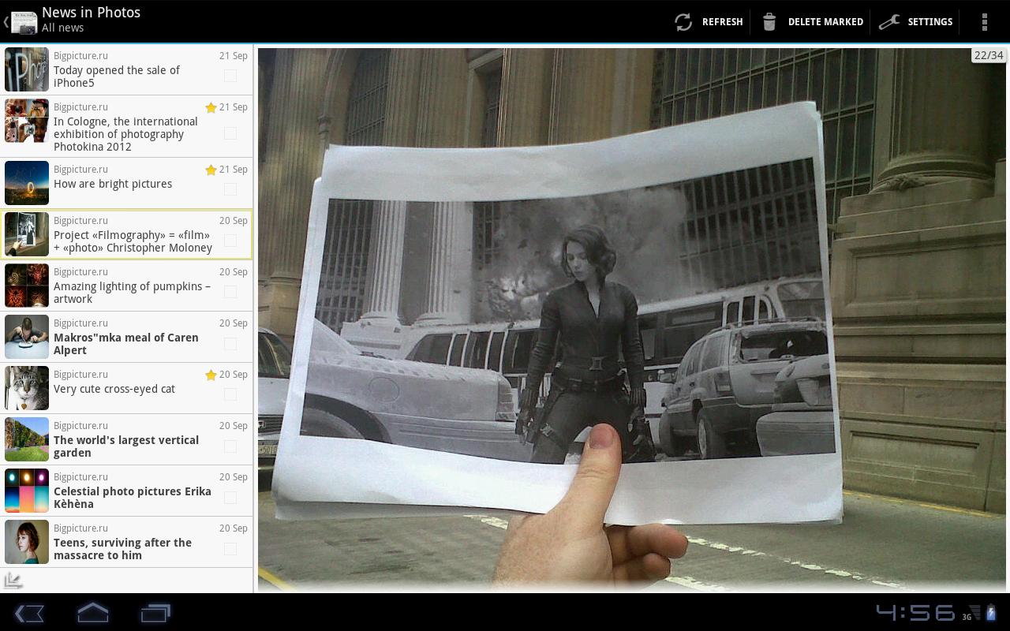Mark the Celestial photo pictures checkbox
This screenshot has width=1010, height=631.
[x=230, y=497]
